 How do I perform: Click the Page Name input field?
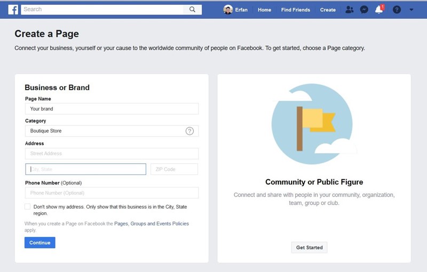(112, 109)
